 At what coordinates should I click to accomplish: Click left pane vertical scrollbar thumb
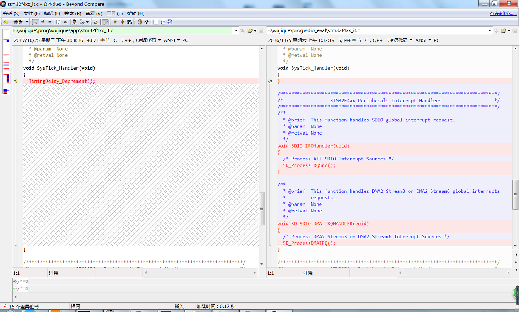(261, 208)
